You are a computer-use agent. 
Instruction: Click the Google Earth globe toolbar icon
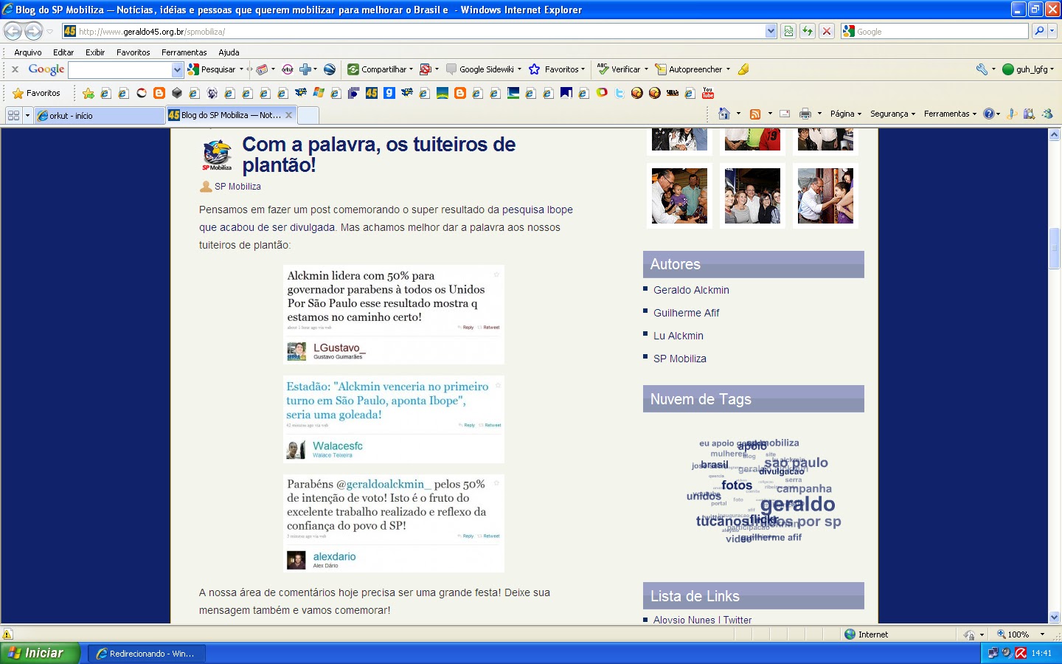pos(330,69)
